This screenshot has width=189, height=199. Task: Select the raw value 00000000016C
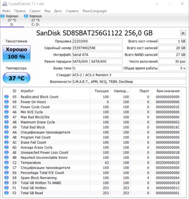168,127
